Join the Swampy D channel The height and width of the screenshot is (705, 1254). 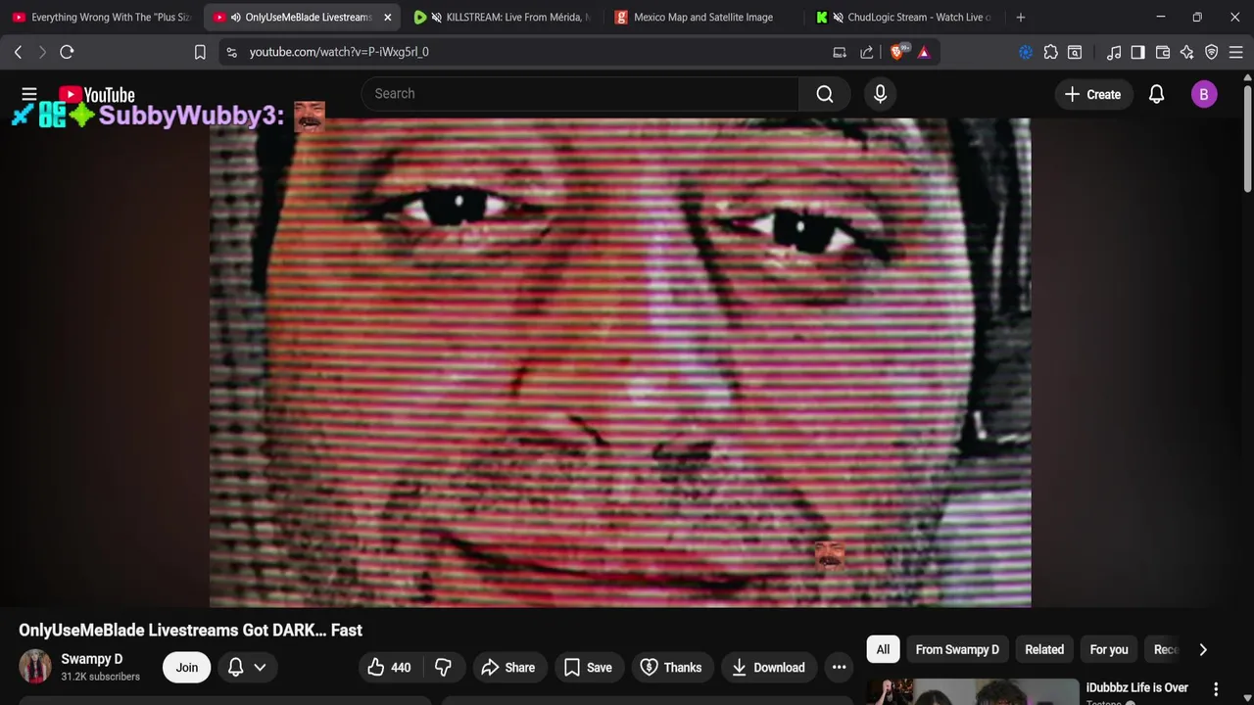click(186, 668)
